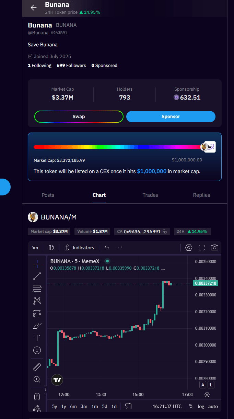Set chart range to 1m
This screenshot has width=234, height=419.
(x=95, y=406)
